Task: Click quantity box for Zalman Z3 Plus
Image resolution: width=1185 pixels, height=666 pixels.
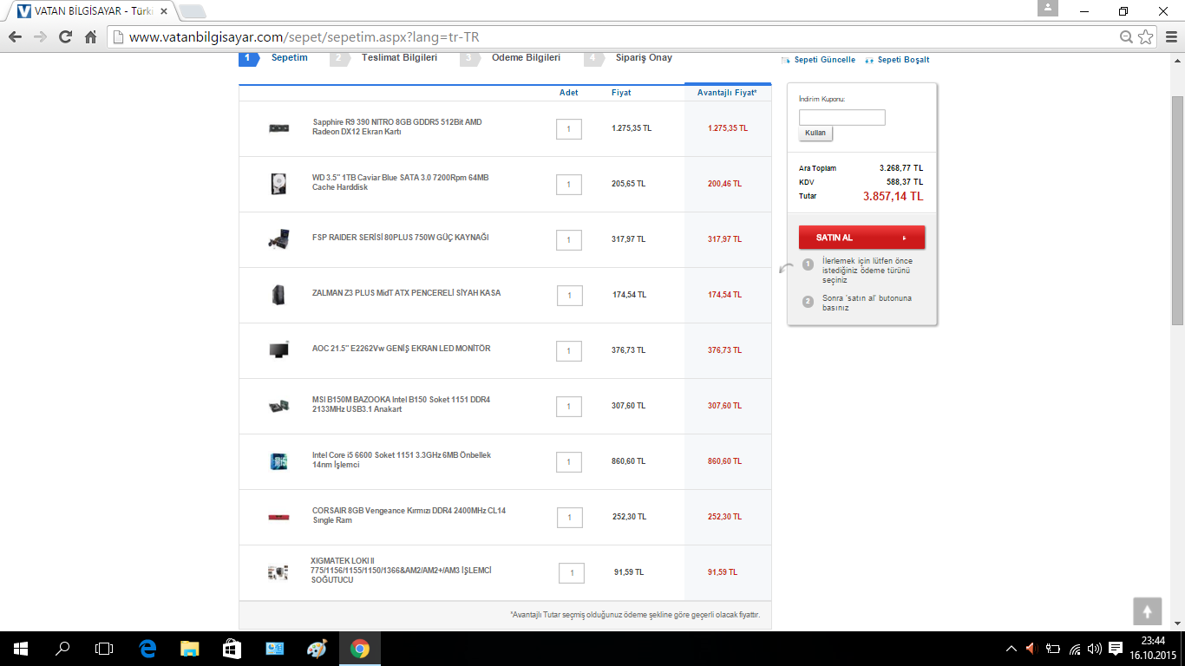Action: point(569,296)
